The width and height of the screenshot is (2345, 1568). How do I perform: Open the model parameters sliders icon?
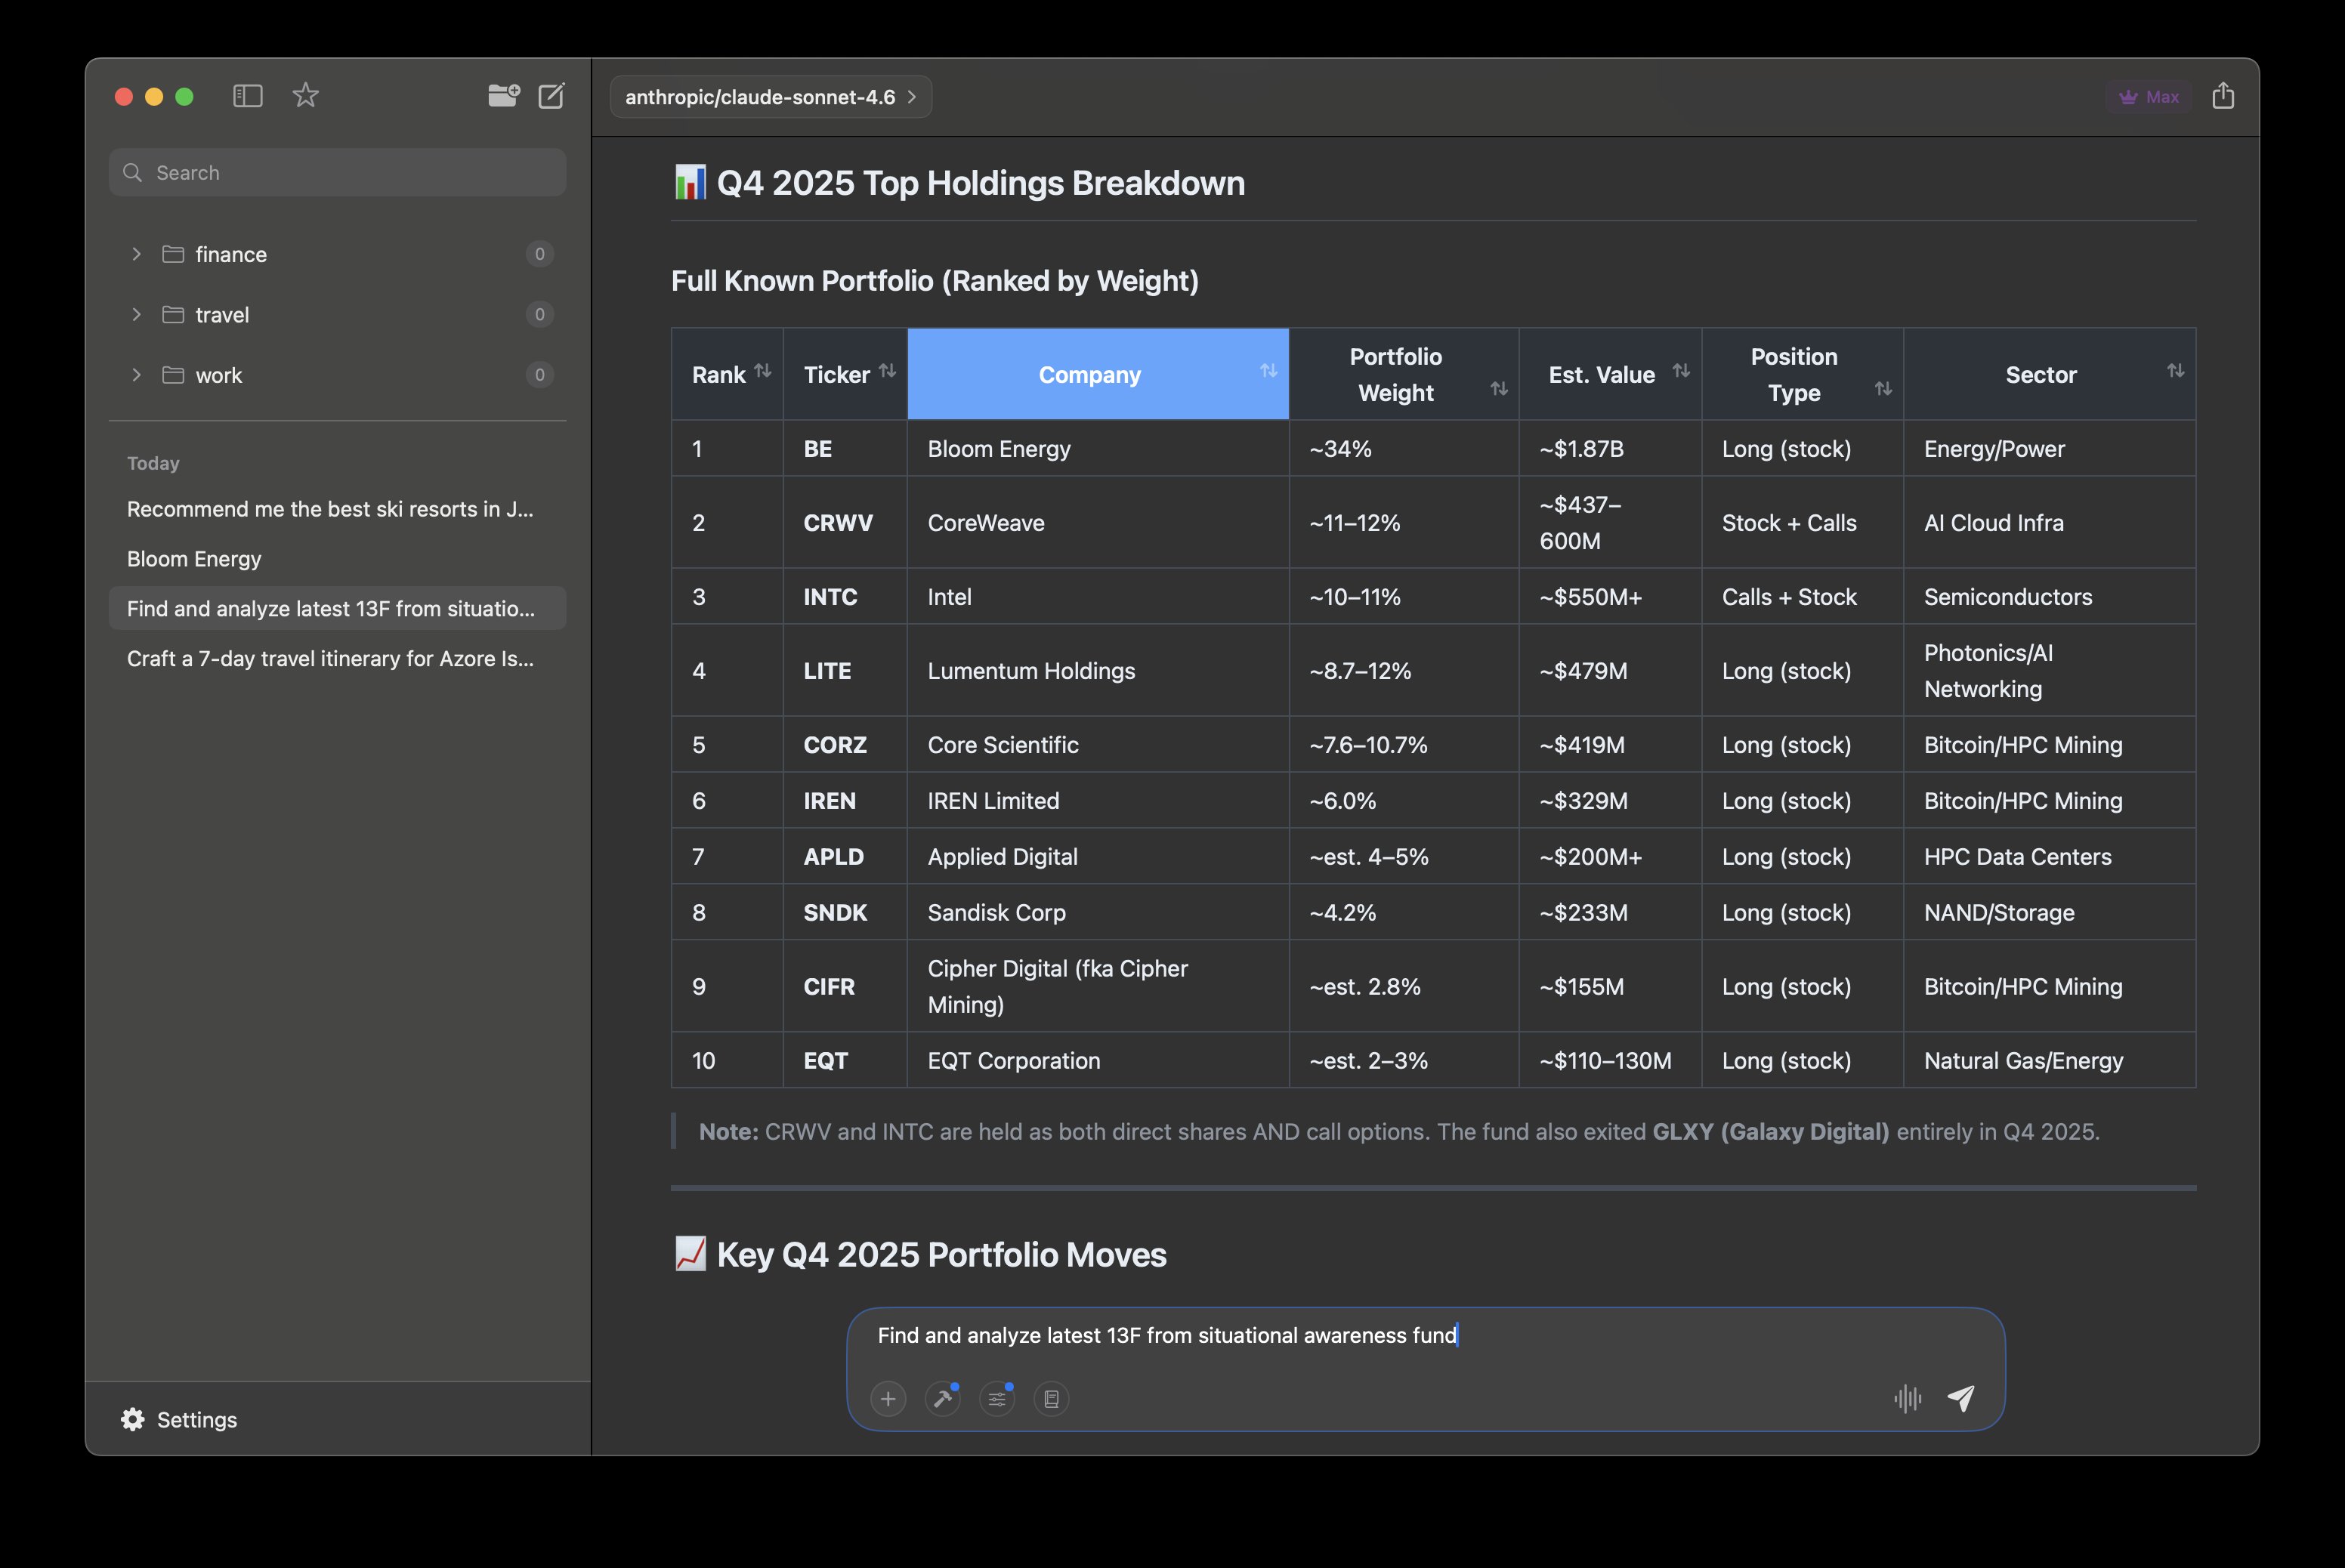coord(997,1399)
